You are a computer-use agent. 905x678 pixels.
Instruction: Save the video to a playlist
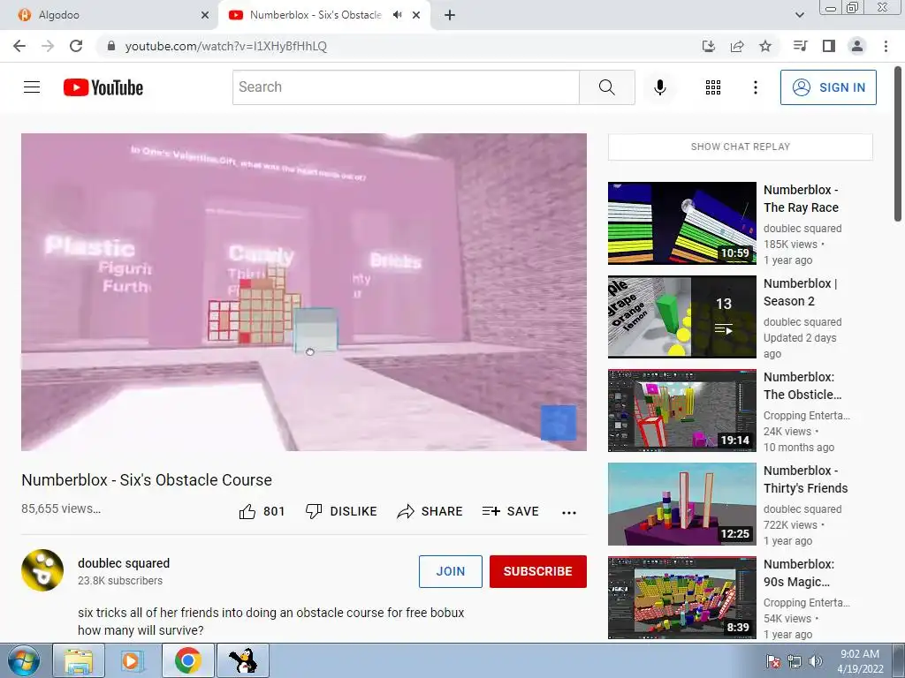(x=510, y=511)
